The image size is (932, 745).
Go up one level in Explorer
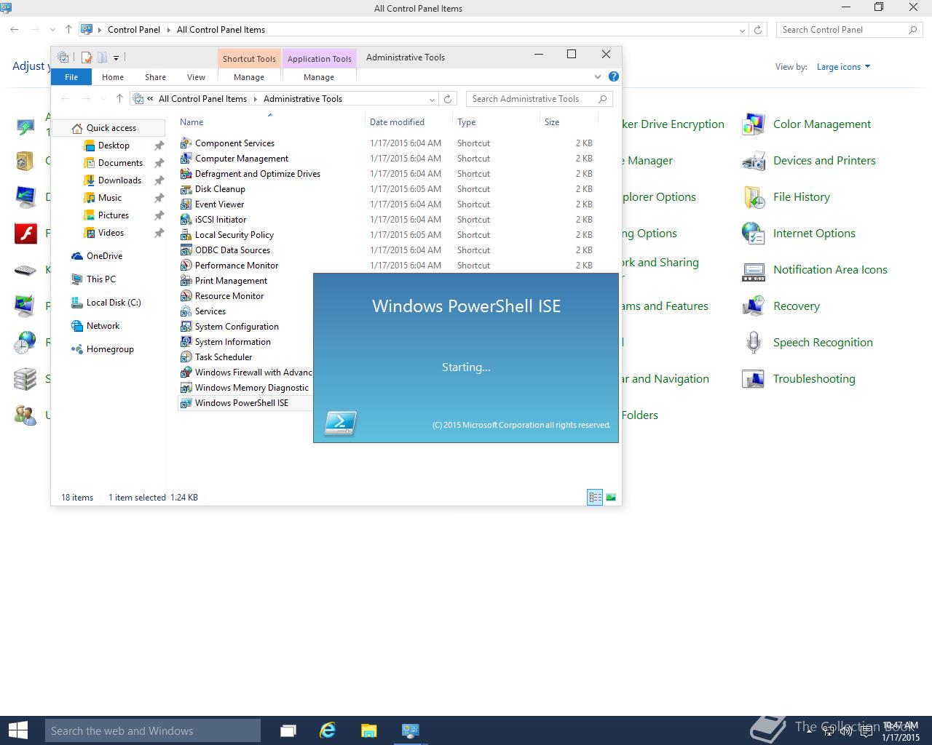pos(119,99)
